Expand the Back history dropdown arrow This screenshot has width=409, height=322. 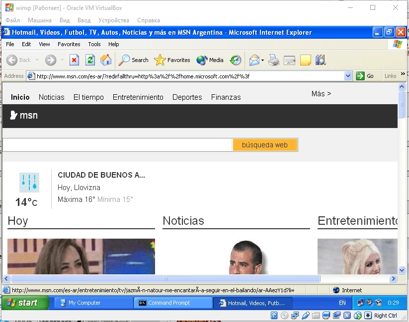coord(37,60)
